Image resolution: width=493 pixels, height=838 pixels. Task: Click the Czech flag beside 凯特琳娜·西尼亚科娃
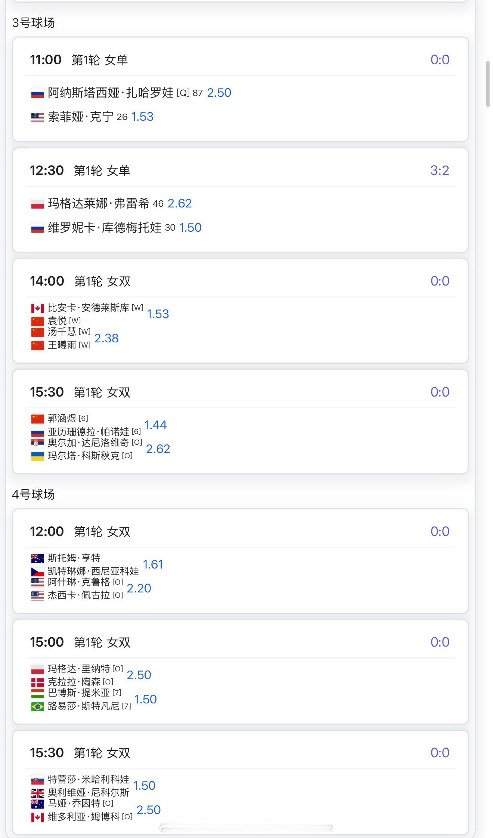(37, 571)
